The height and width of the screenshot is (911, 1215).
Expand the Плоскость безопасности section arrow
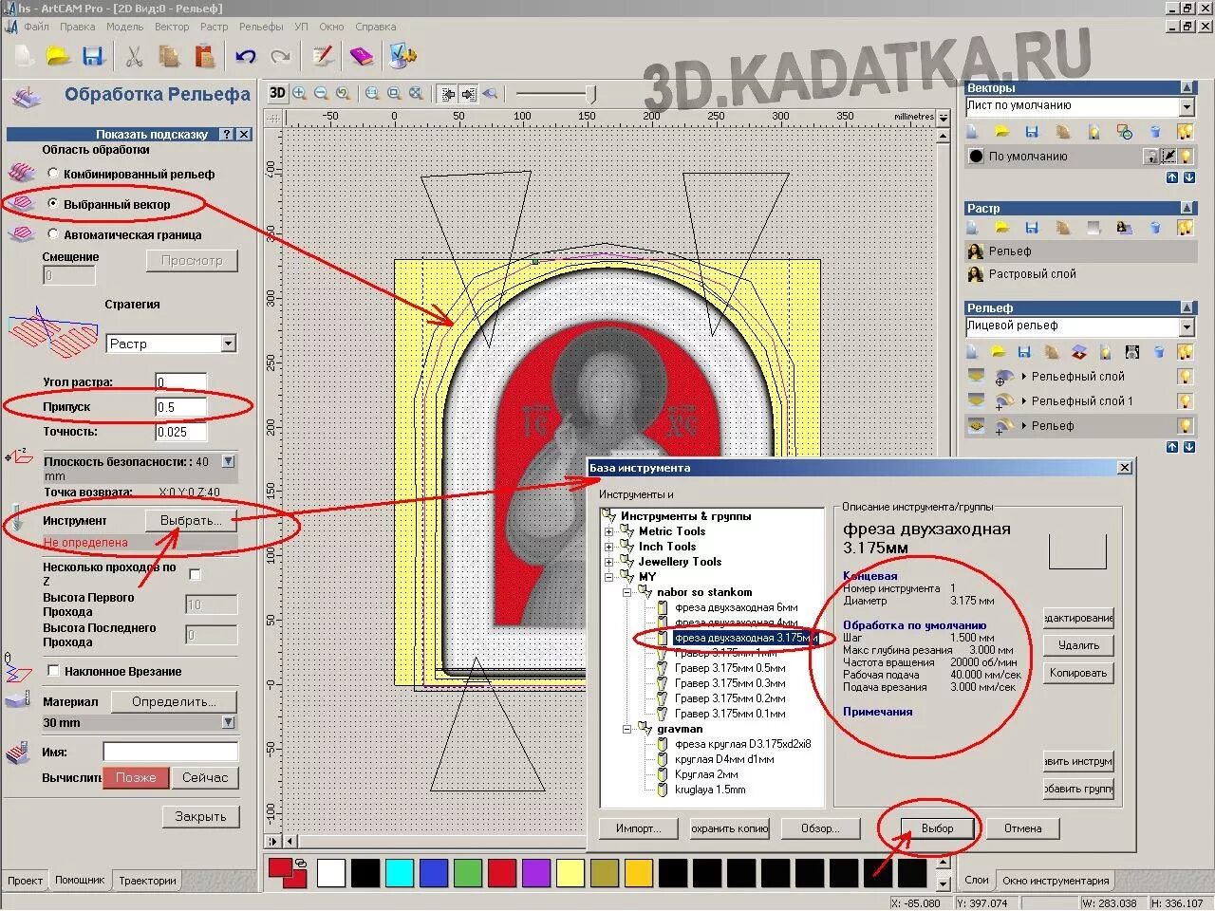(x=228, y=461)
